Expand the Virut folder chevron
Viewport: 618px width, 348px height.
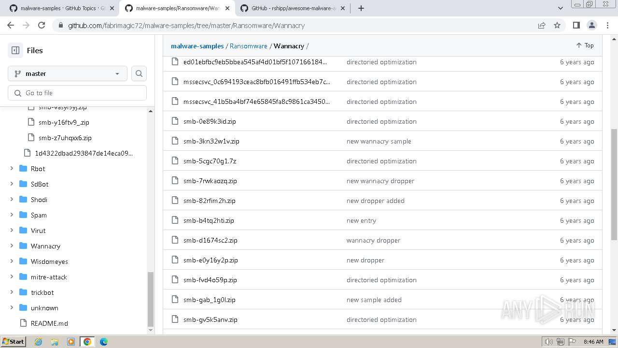click(x=12, y=231)
